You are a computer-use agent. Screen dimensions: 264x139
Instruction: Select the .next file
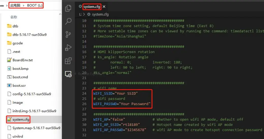pos(16,51)
